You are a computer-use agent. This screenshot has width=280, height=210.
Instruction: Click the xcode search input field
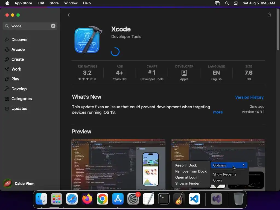tap(30, 26)
